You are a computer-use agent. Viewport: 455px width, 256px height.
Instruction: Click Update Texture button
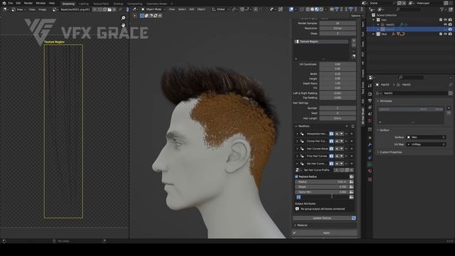click(322, 218)
